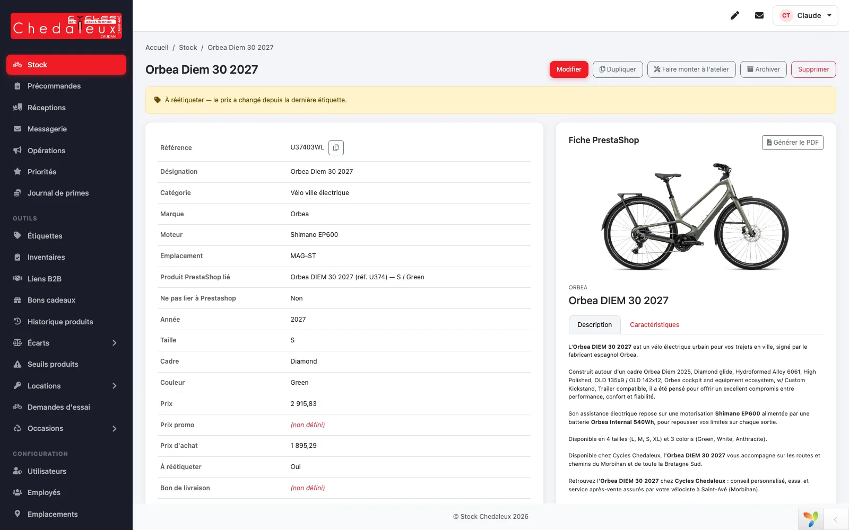Open Journal de primes menu item

66,193
